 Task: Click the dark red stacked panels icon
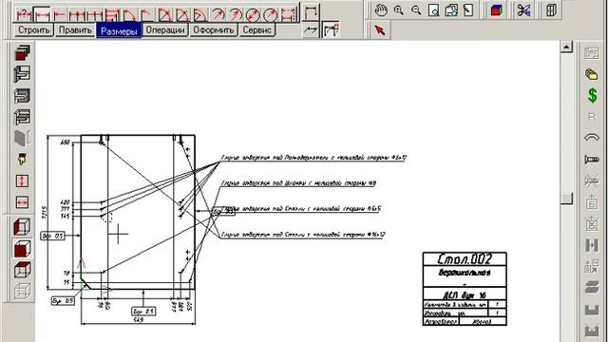pyautogui.click(x=22, y=52)
